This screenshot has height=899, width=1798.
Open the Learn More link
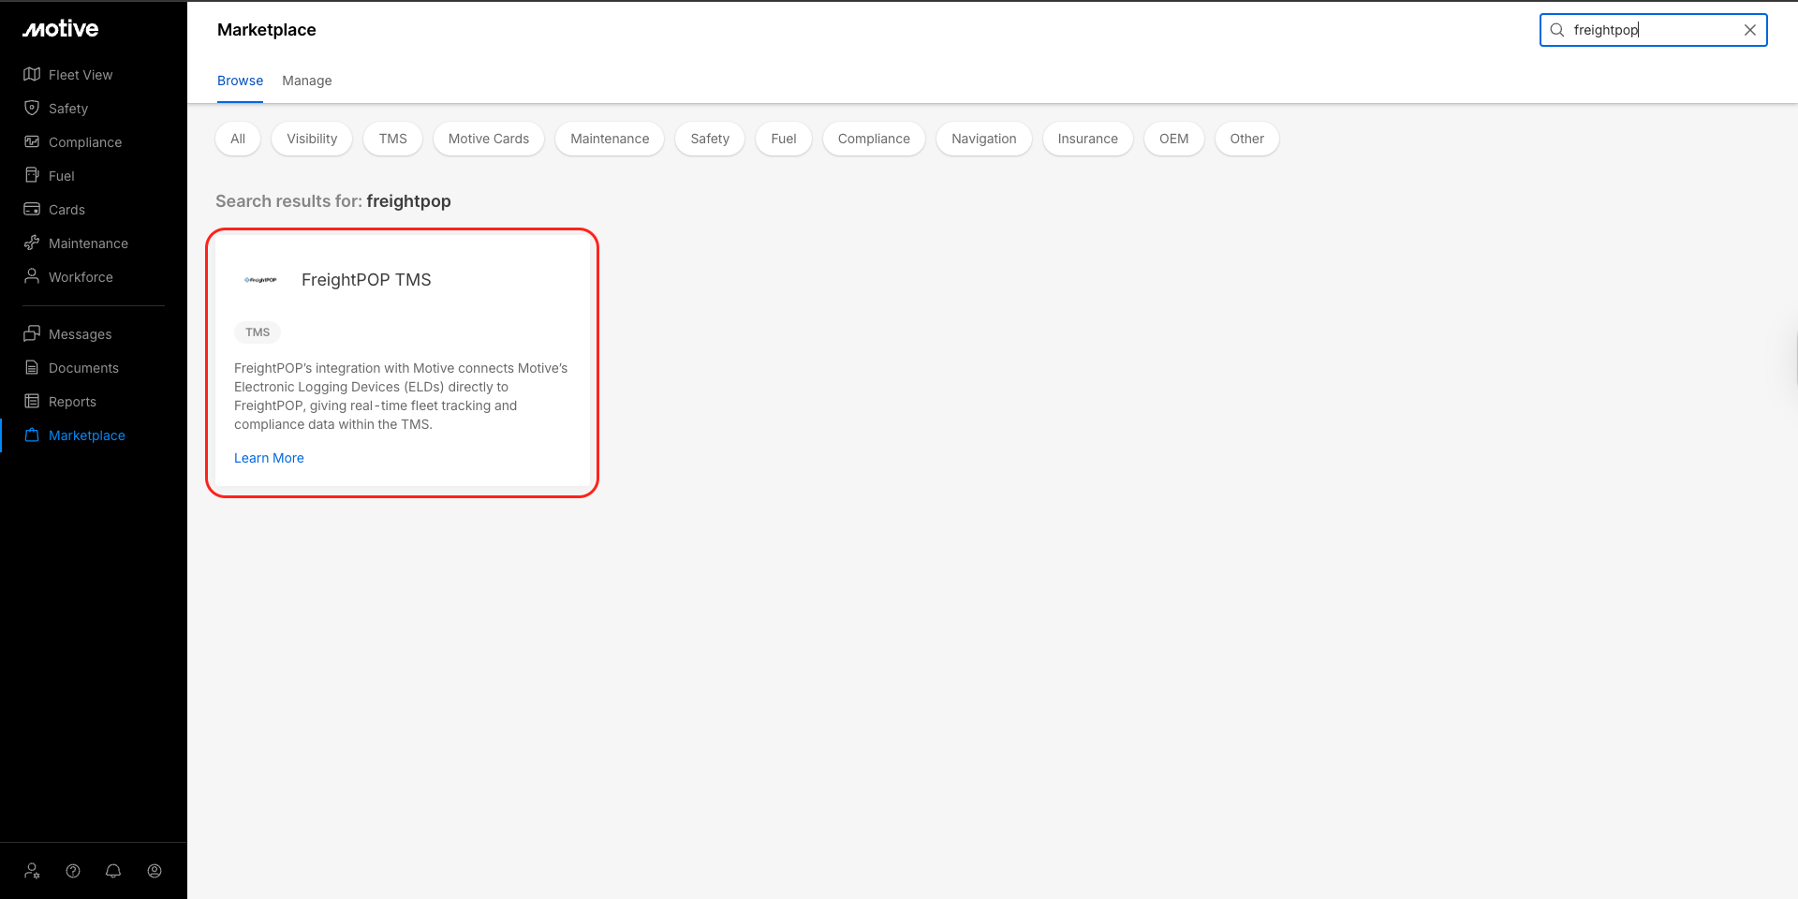269,458
